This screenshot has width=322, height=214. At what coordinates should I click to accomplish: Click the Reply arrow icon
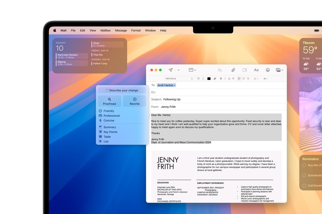pos(219,70)
